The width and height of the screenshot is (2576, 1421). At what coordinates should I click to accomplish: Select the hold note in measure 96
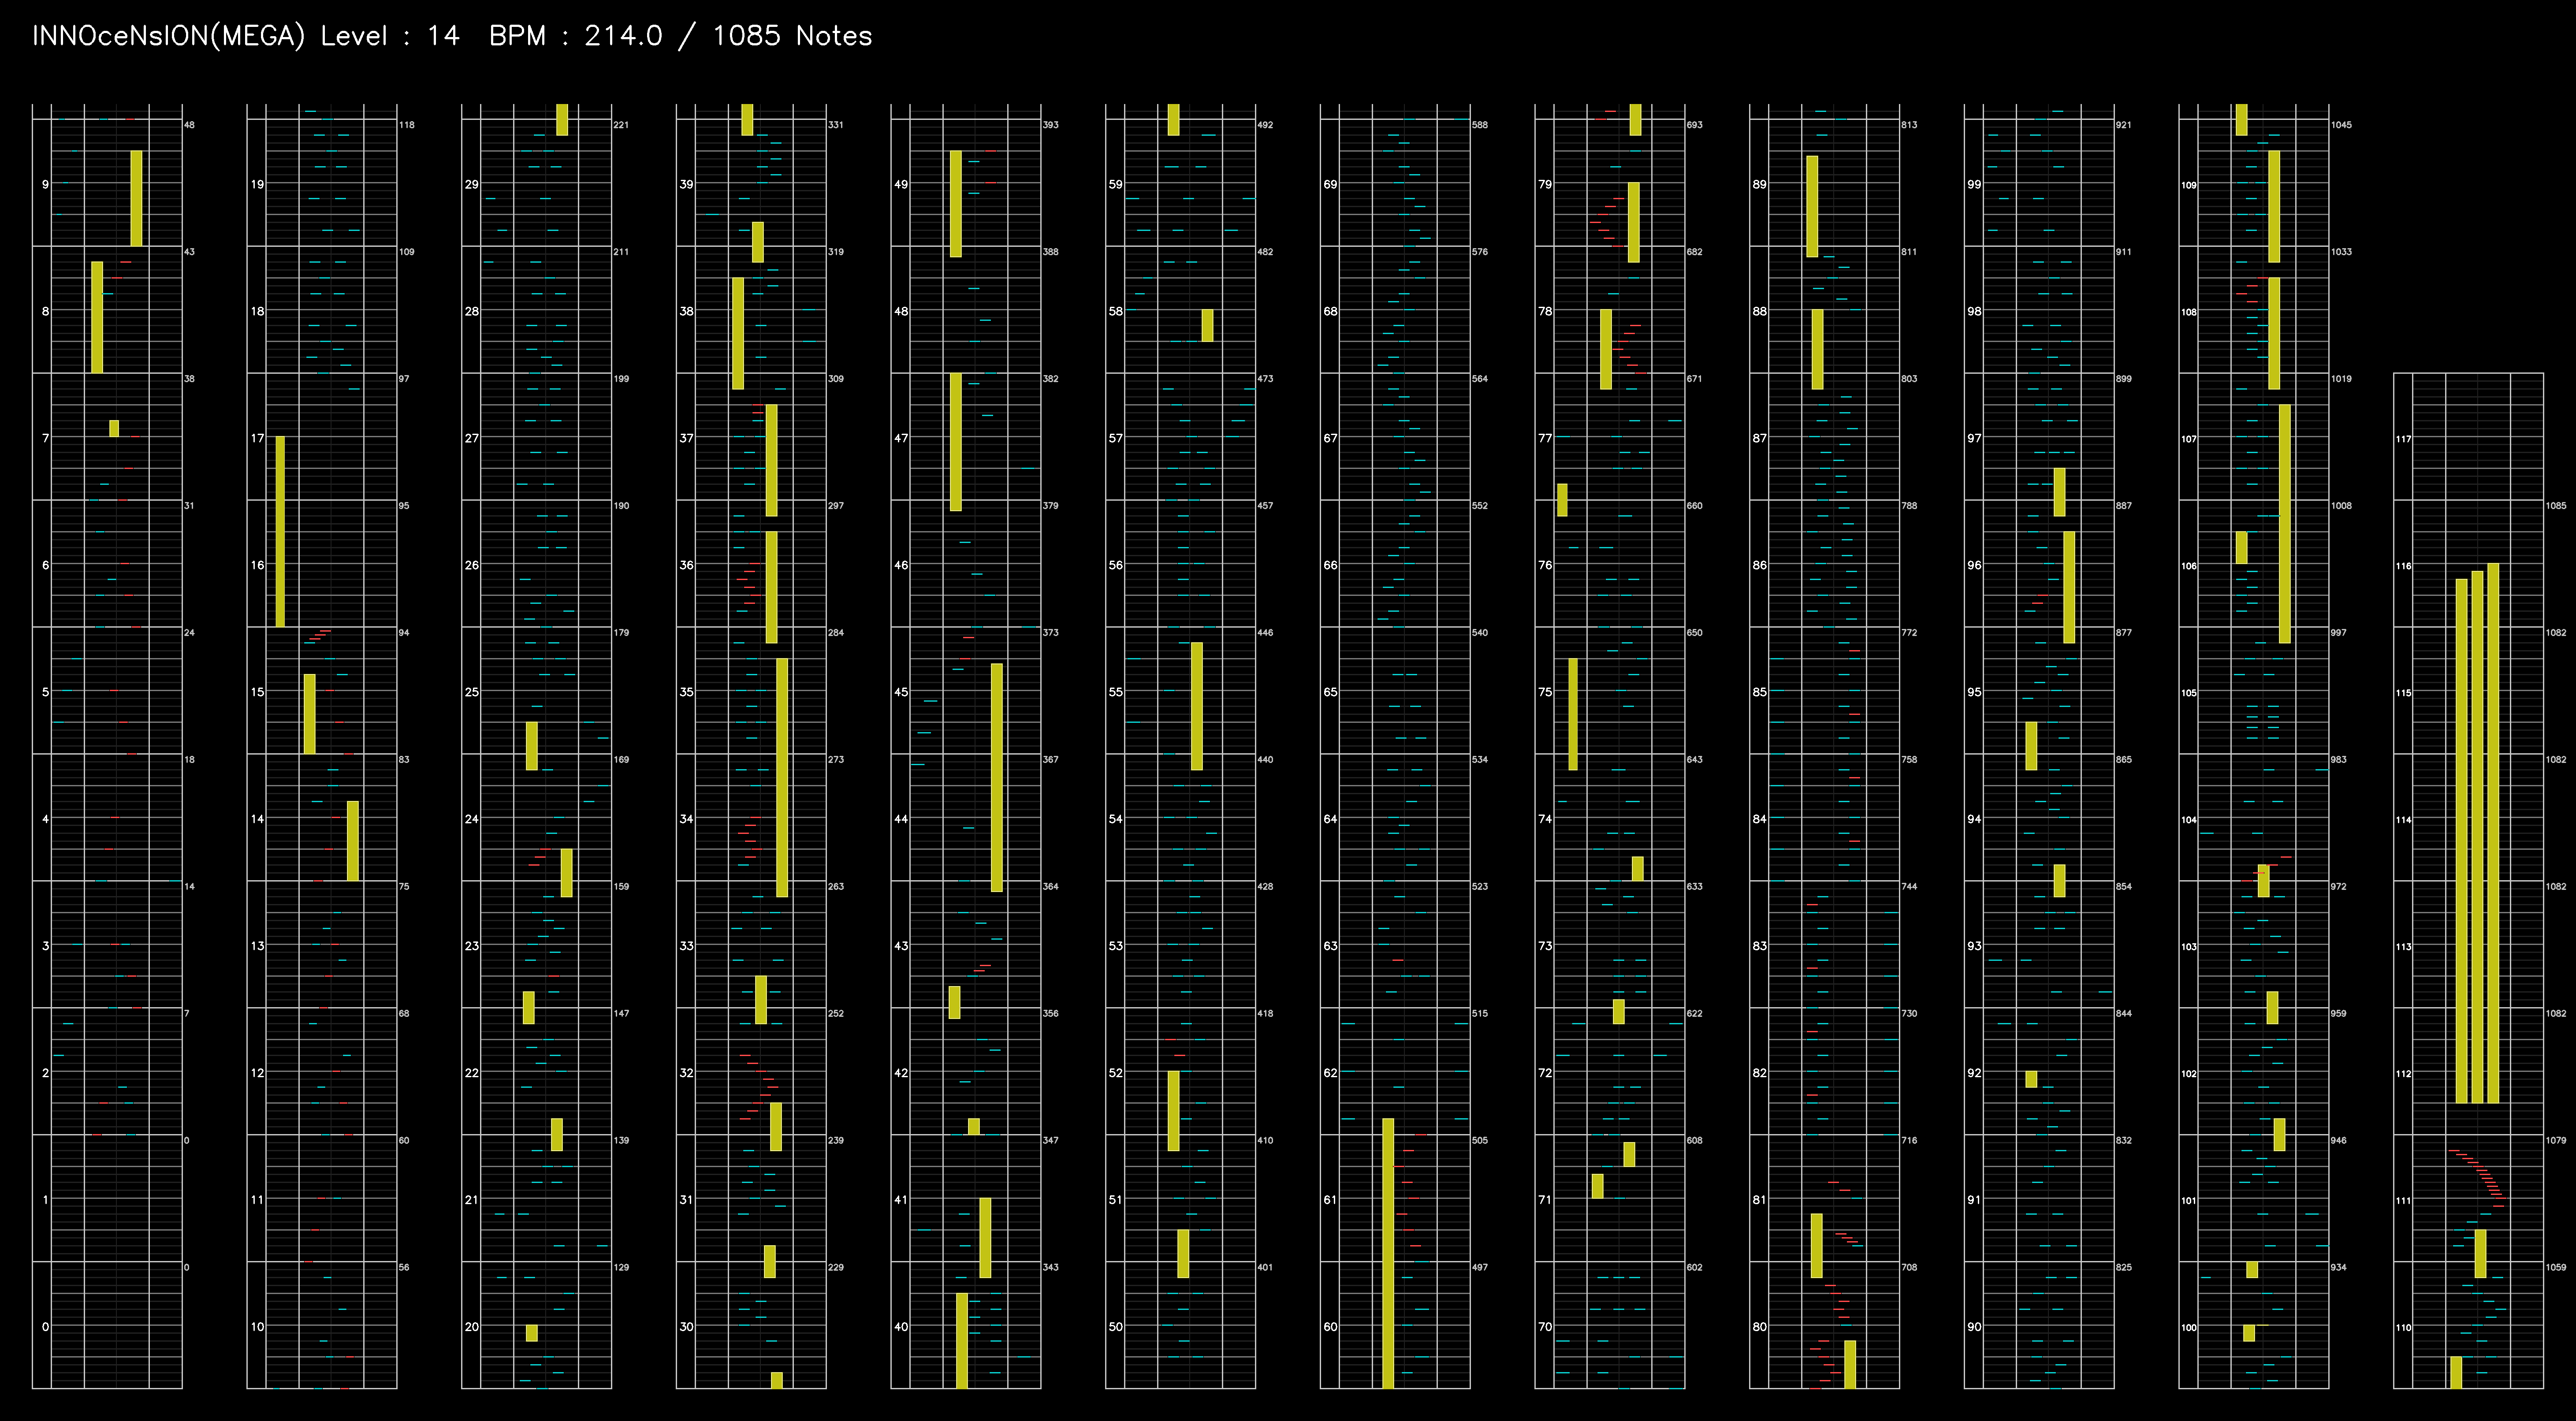2069,587
